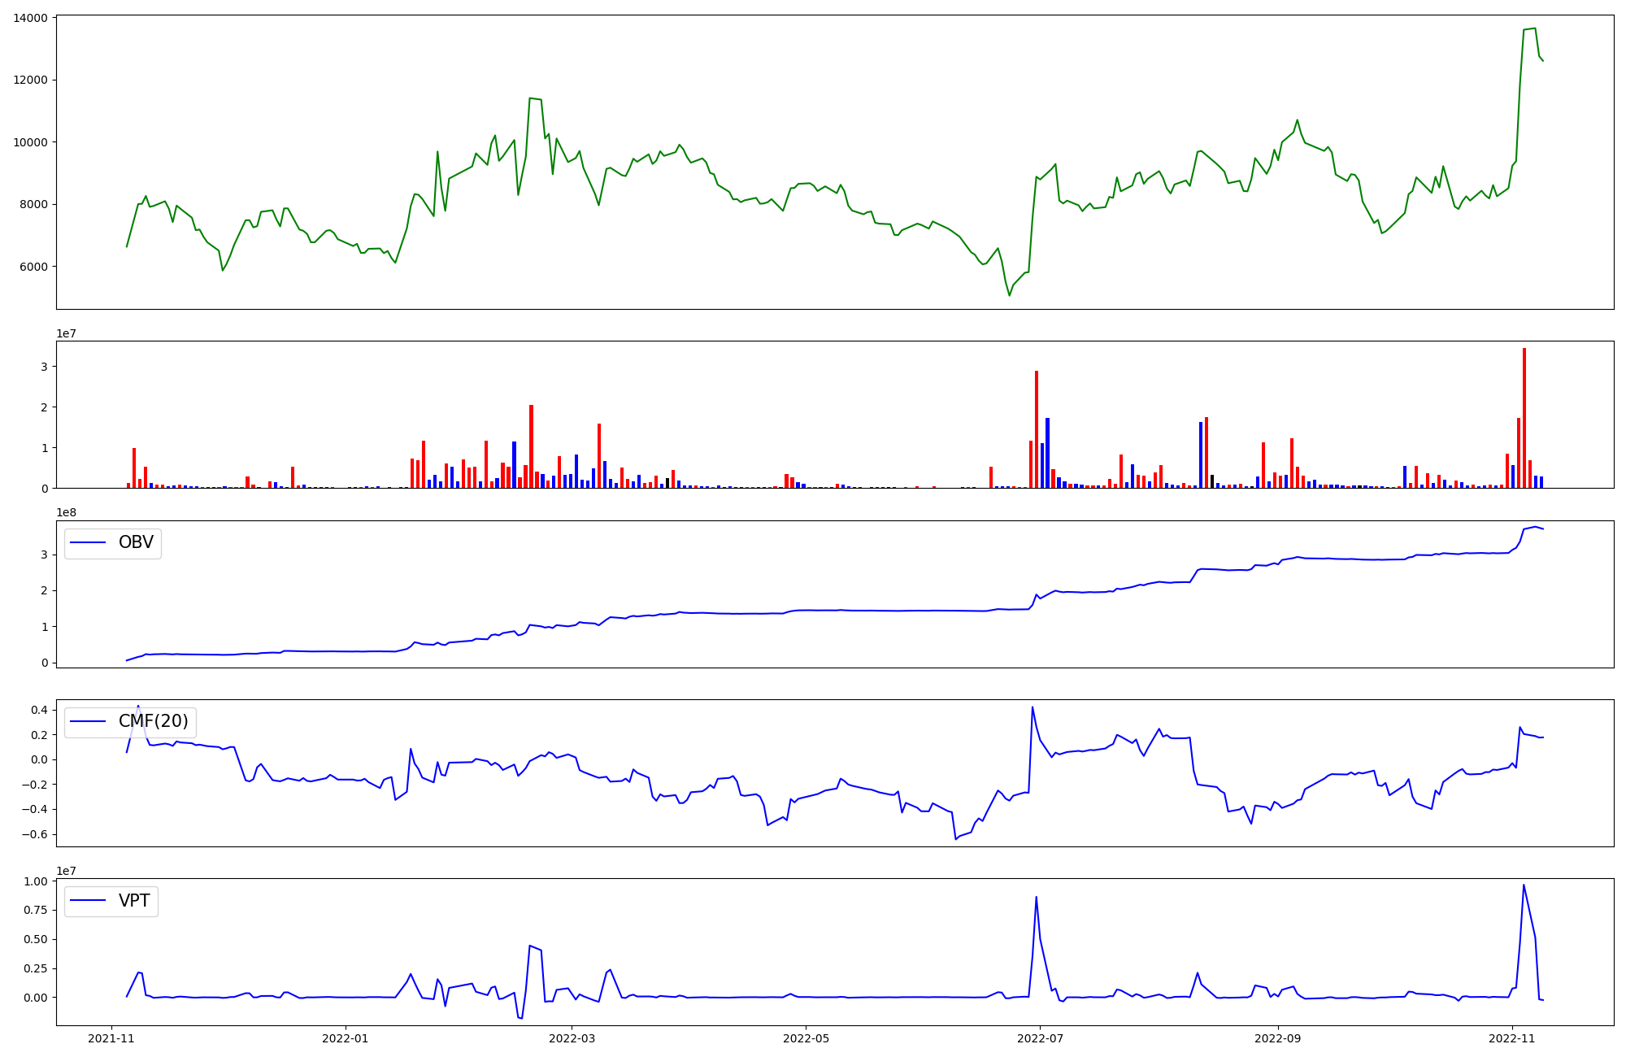Click the 2022-07 x-axis date label
Image resolution: width=1626 pixels, height=1057 pixels.
(1040, 1037)
